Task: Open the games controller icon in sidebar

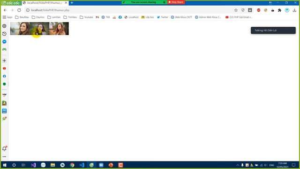Action: (x=4, y=49)
